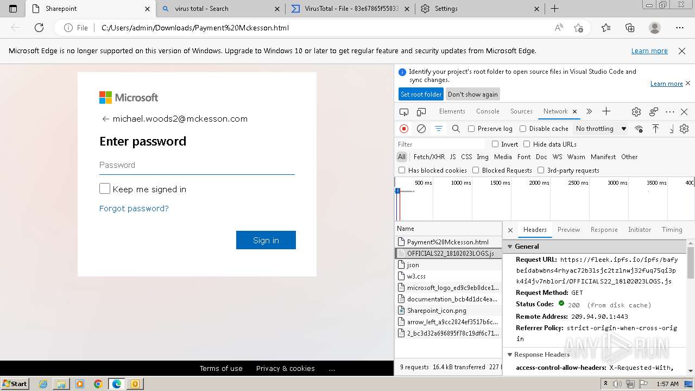Tick Has blocked cookies checkbox
The image size is (695, 391).
[x=402, y=170]
